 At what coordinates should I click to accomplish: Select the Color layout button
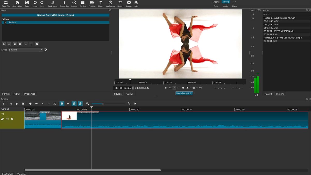tap(216, 6)
